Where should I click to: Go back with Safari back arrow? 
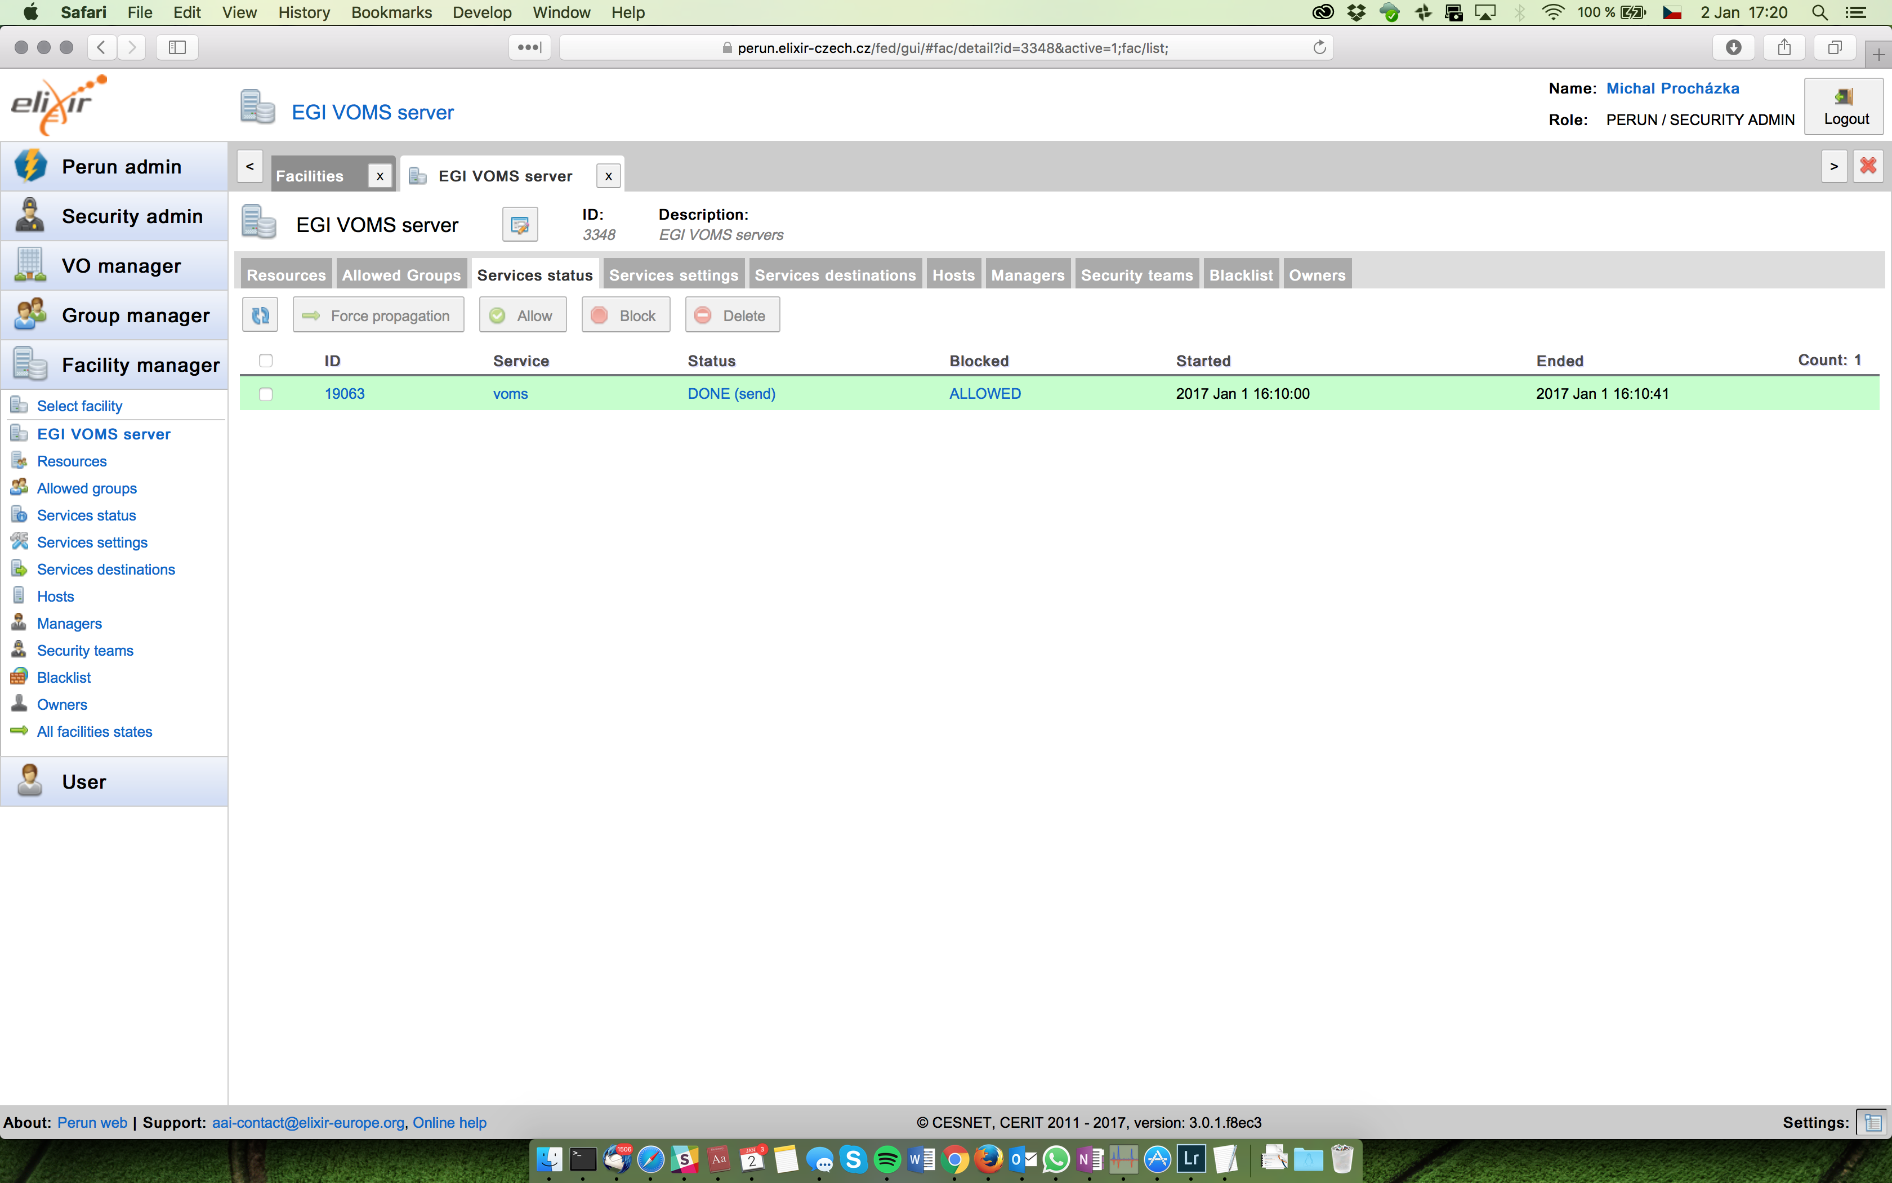(x=101, y=48)
